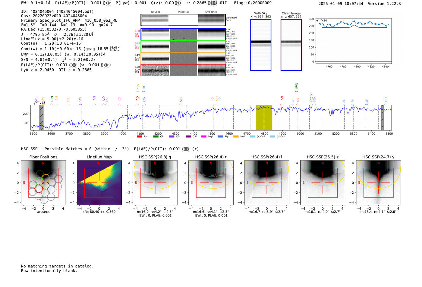Click the EW: 0.1±0.1Å header text
Image resolution: width=422 pixels, height=287 pixels.
[36, 3]
